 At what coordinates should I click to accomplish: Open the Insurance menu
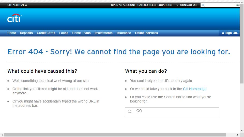124,33
